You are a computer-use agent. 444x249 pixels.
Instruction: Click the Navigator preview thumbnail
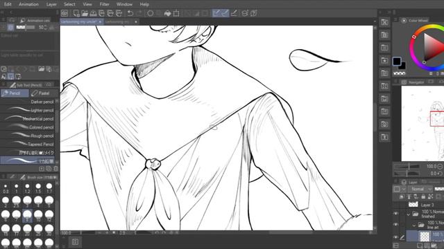tap(422, 123)
